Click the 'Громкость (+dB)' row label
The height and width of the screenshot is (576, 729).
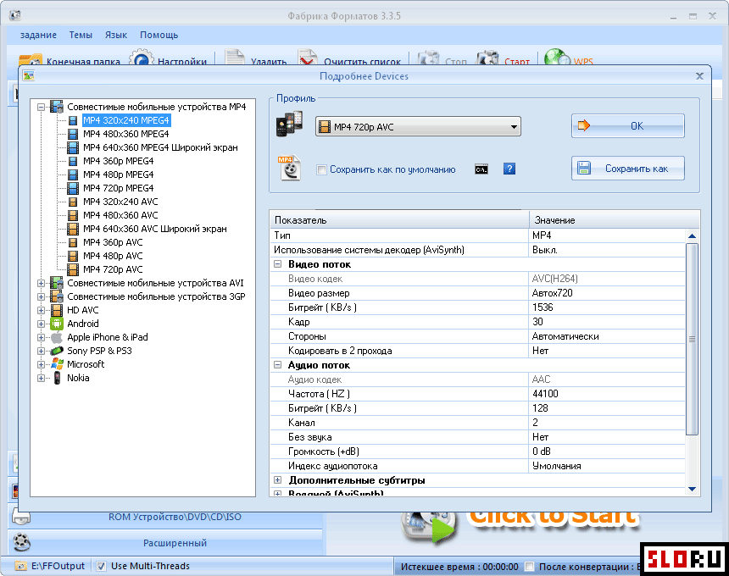pyautogui.click(x=324, y=451)
